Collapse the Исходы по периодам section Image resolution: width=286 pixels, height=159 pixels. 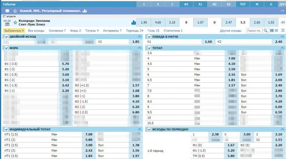pyautogui.click(x=282, y=129)
